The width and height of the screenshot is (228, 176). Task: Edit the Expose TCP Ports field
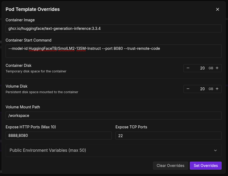(168, 136)
